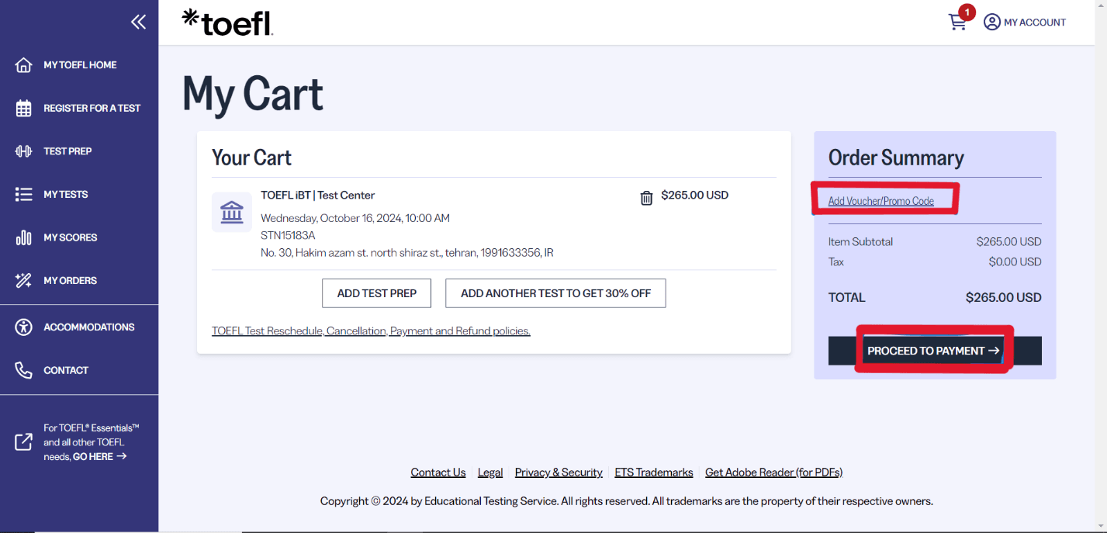Image resolution: width=1107 pixels, height=533 pixels.
Task: Select the TOEFL iBT | Test Center title
Action: pos(318,196)
